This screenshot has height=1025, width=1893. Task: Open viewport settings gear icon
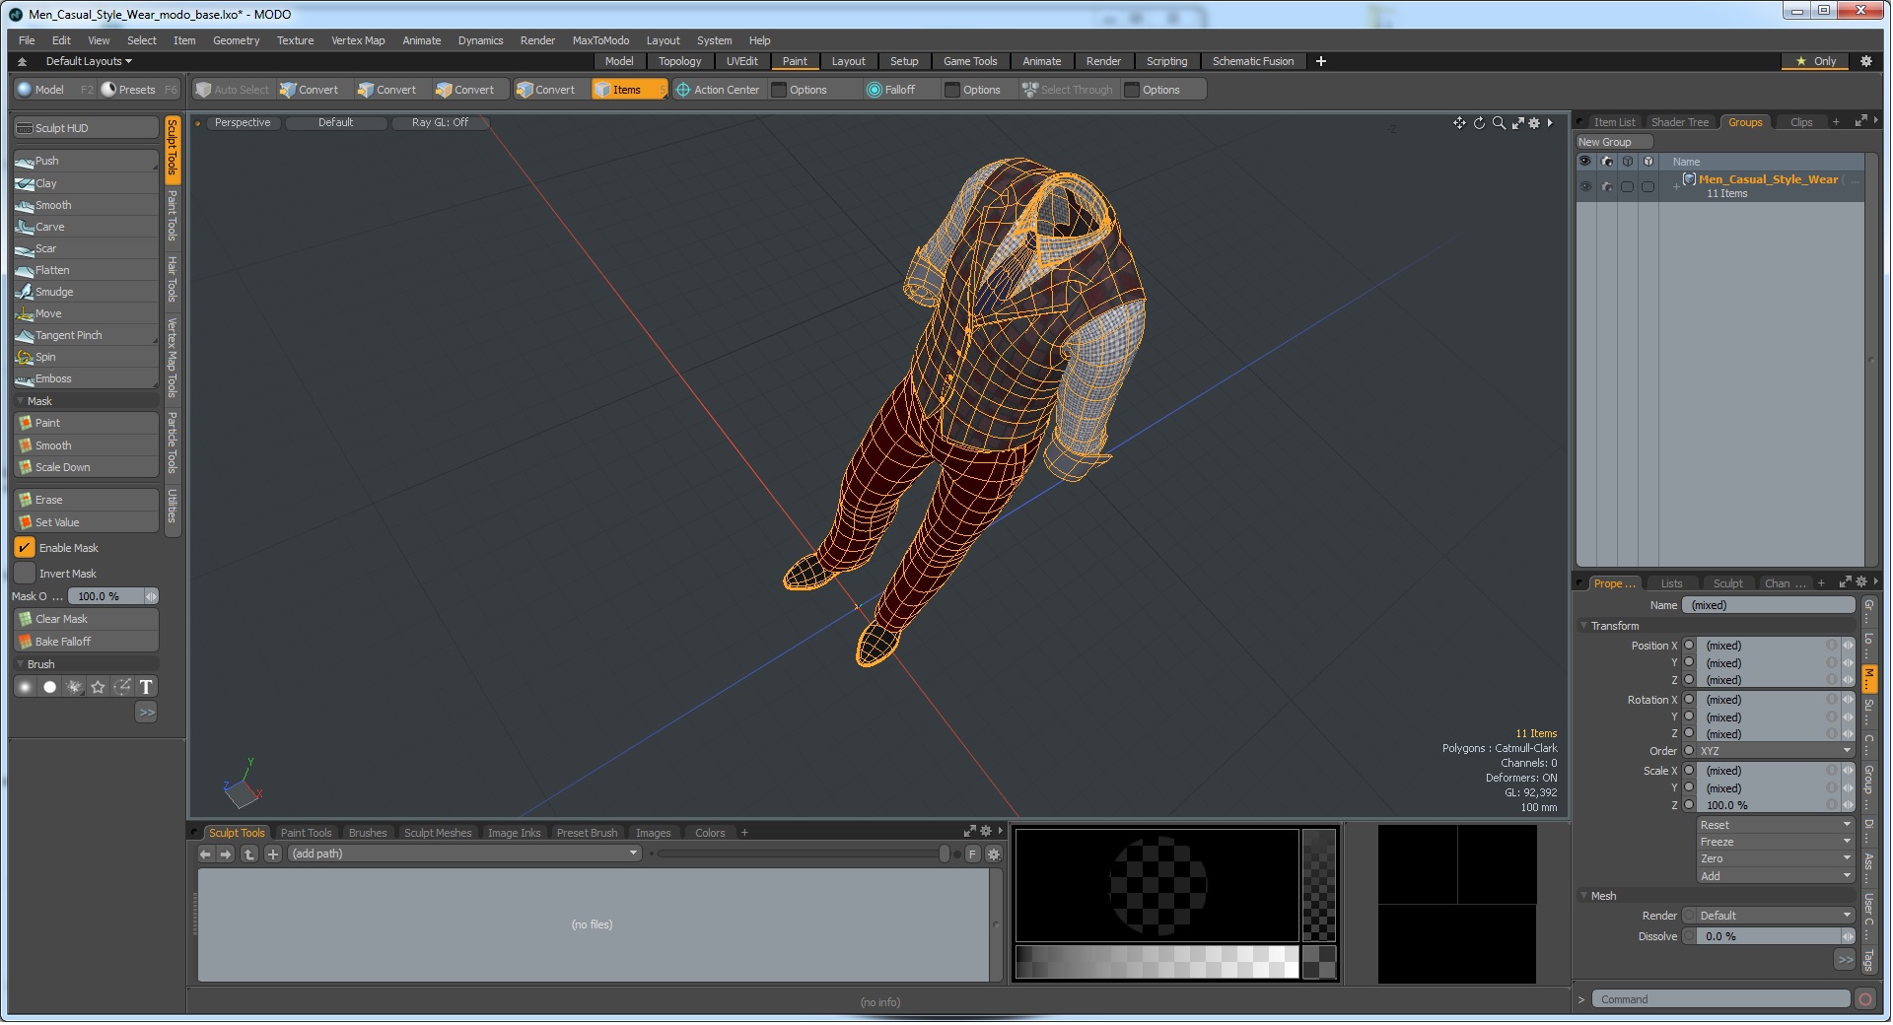click(x=1534, y=123)
